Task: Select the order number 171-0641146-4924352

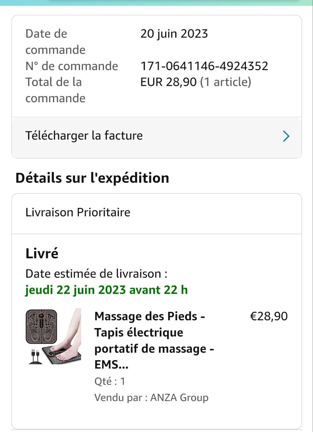Action: pyautogui.click(x=204, y=66)
